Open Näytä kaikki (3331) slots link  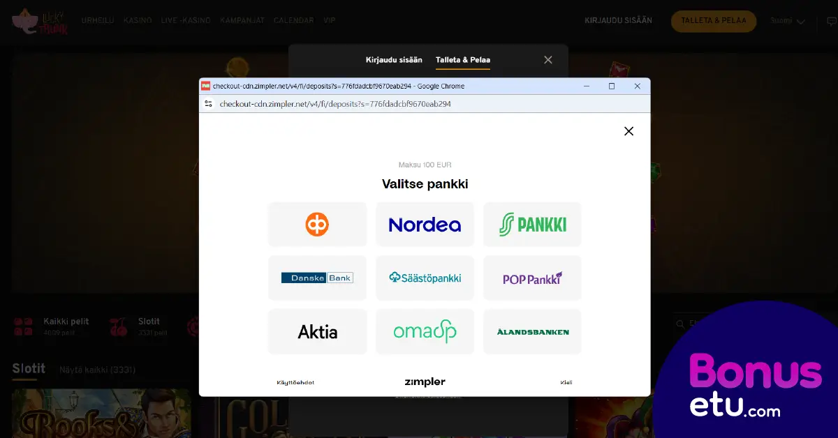click(x=98, y=370)
